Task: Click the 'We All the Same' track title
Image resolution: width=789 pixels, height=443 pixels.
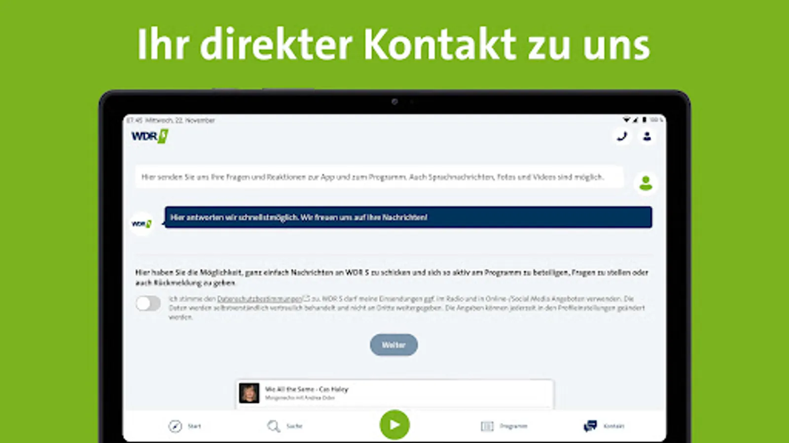Action: [307, 389]
